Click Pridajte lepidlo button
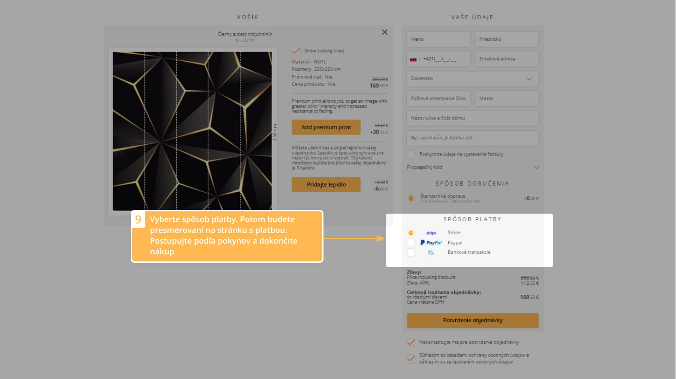This screenshot has width=676, height=379. coord(326,185)
